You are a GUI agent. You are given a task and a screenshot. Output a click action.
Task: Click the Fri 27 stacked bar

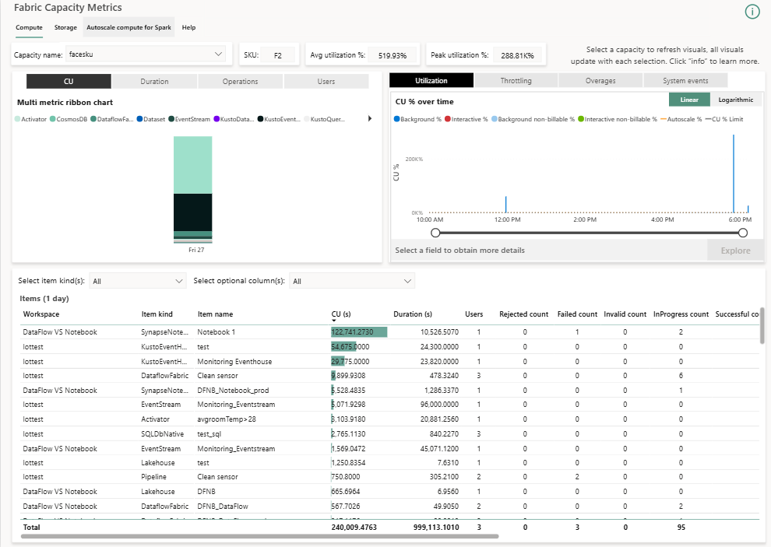tap(193, 190)
